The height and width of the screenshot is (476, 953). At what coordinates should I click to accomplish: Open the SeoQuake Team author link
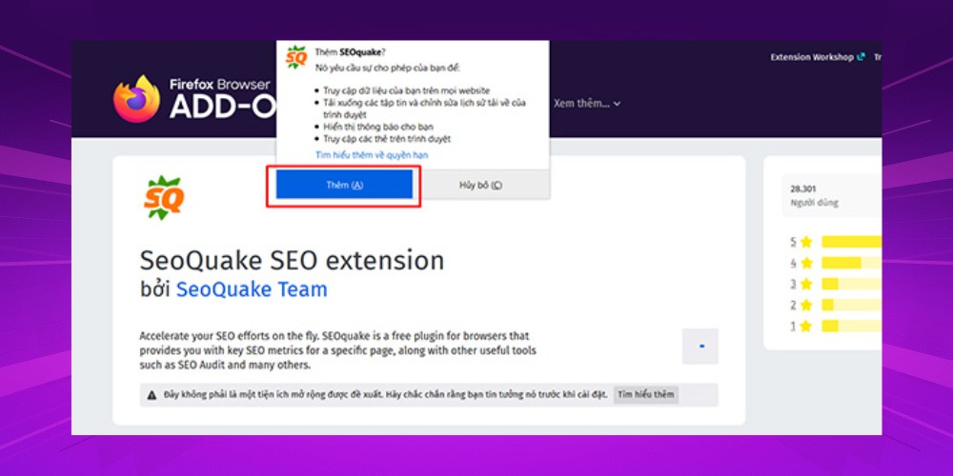point(252,289)
